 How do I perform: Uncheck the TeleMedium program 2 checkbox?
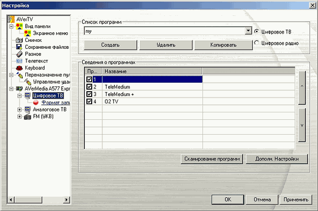pyautogui.click(x=89, y=86)
